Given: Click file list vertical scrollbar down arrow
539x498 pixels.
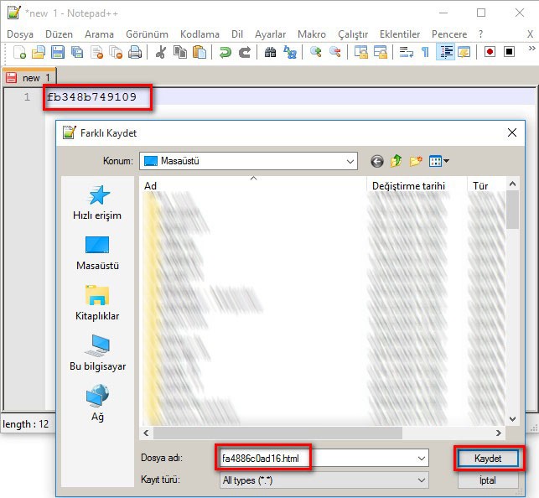Looking at the screenshot, I should tap(512, 419).
